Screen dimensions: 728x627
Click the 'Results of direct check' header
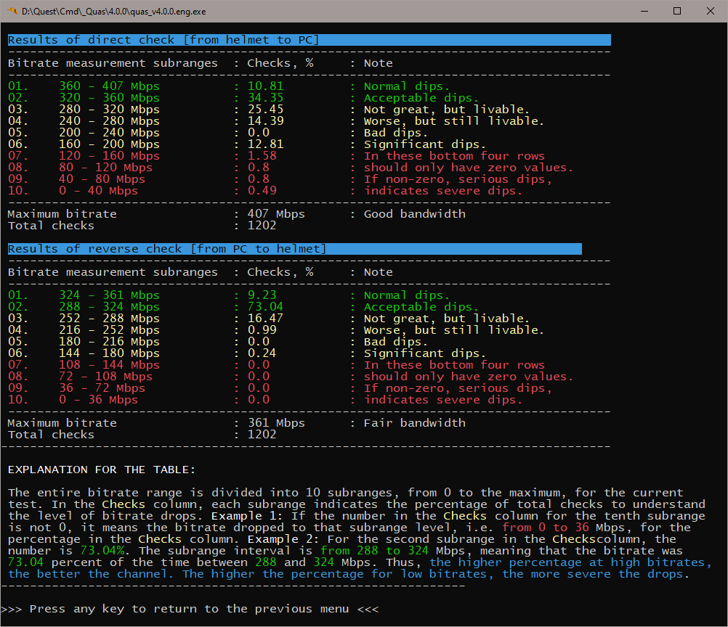point(310,40)
